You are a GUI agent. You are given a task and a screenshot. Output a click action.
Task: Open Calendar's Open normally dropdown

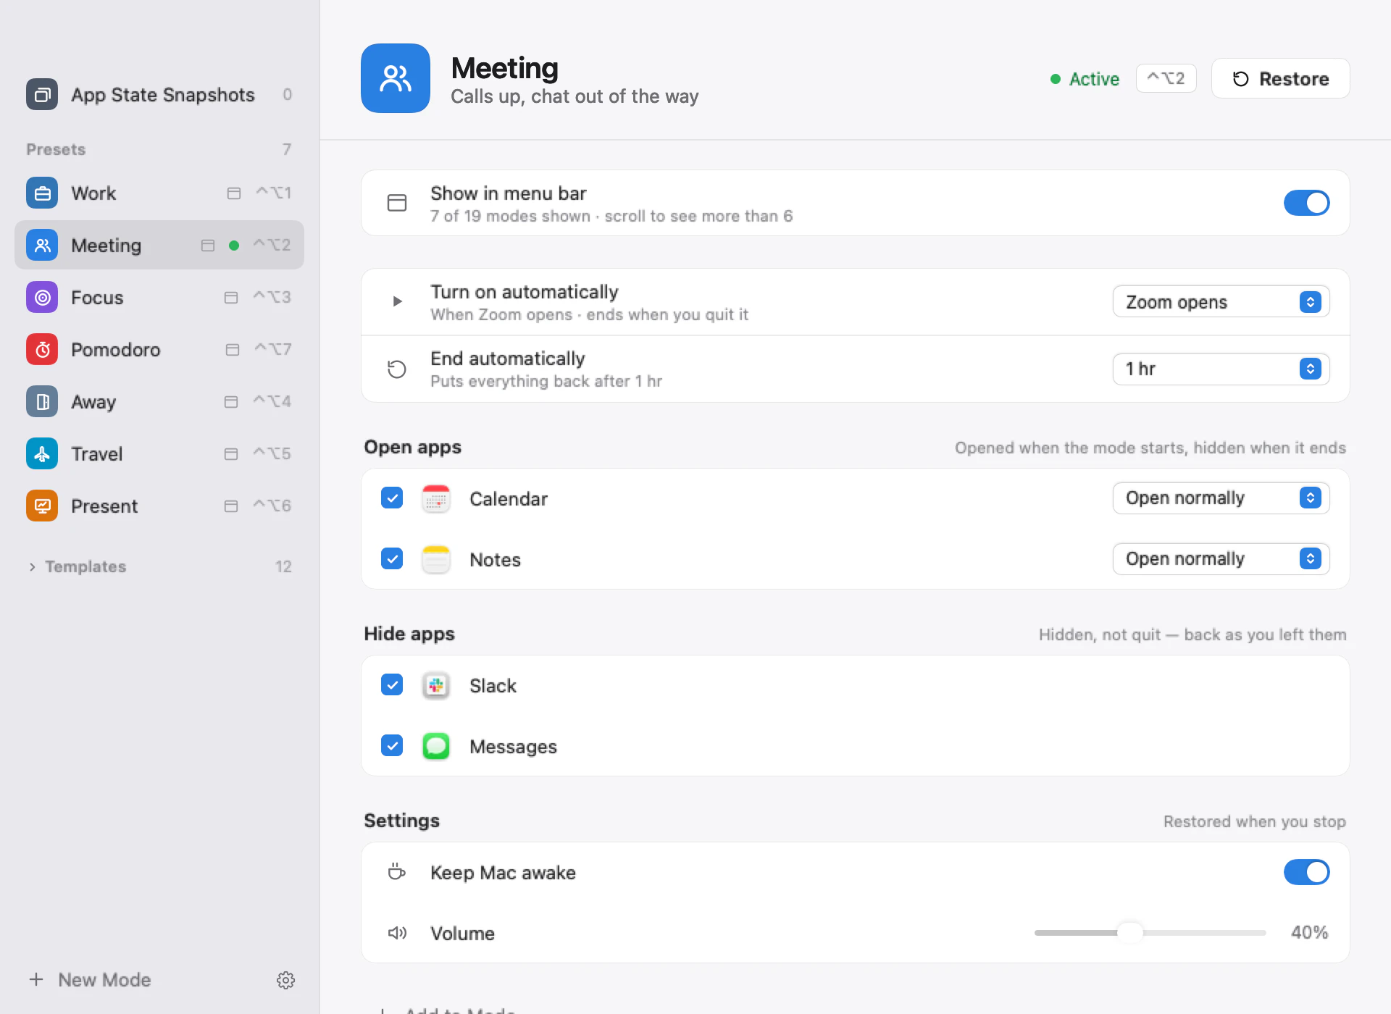[1221, 498]
